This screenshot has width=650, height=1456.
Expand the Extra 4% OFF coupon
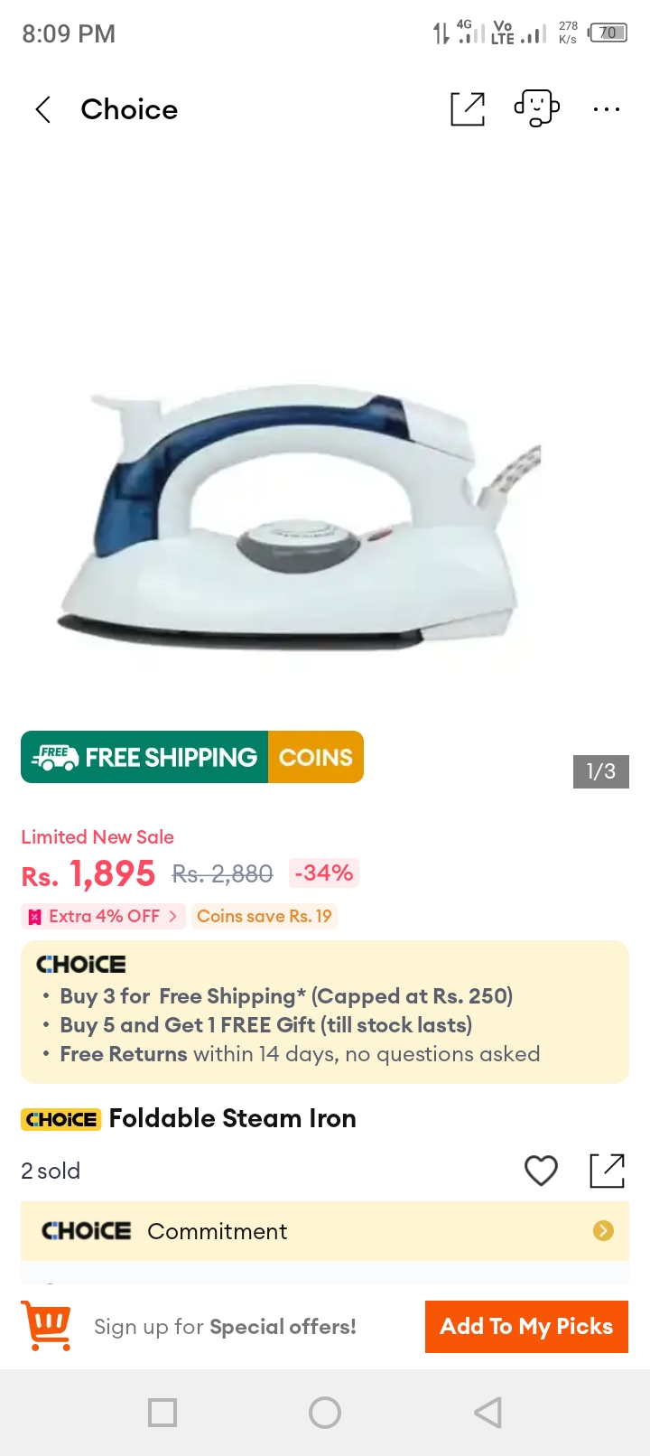click(103, 916)
